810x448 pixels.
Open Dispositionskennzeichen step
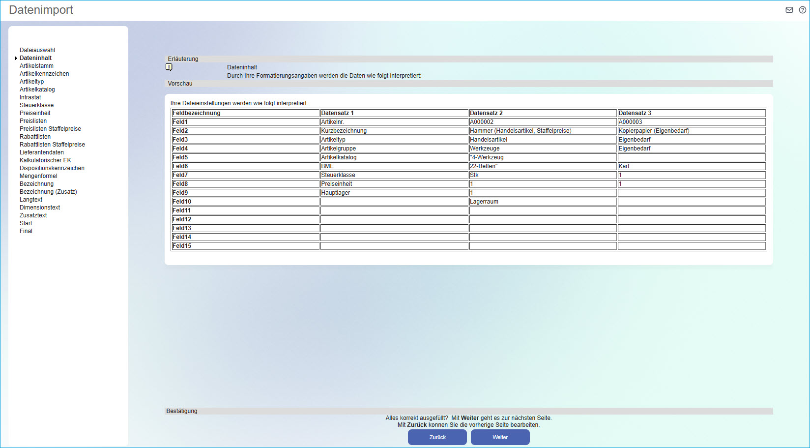point(52,168)
